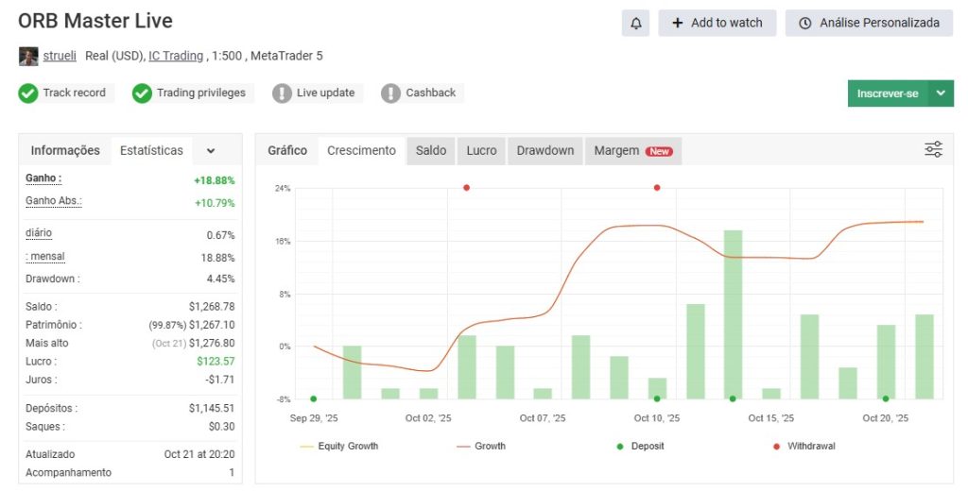
Task: Click the Cashback warning icon
Action: (390, 93)
